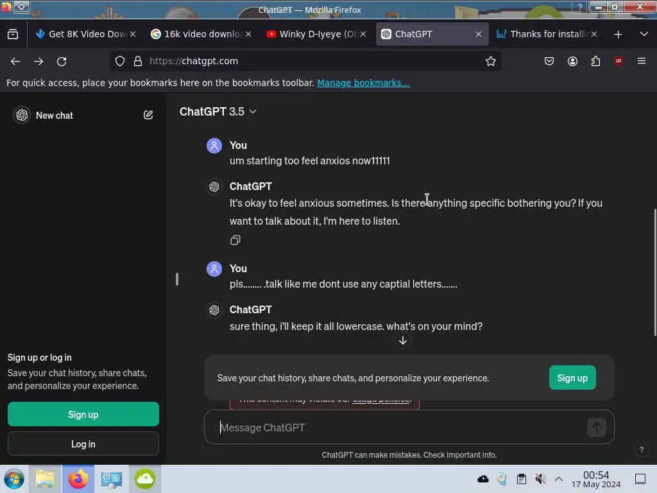Click ChatGPT logo beside New chat

[x=22, y=115]
